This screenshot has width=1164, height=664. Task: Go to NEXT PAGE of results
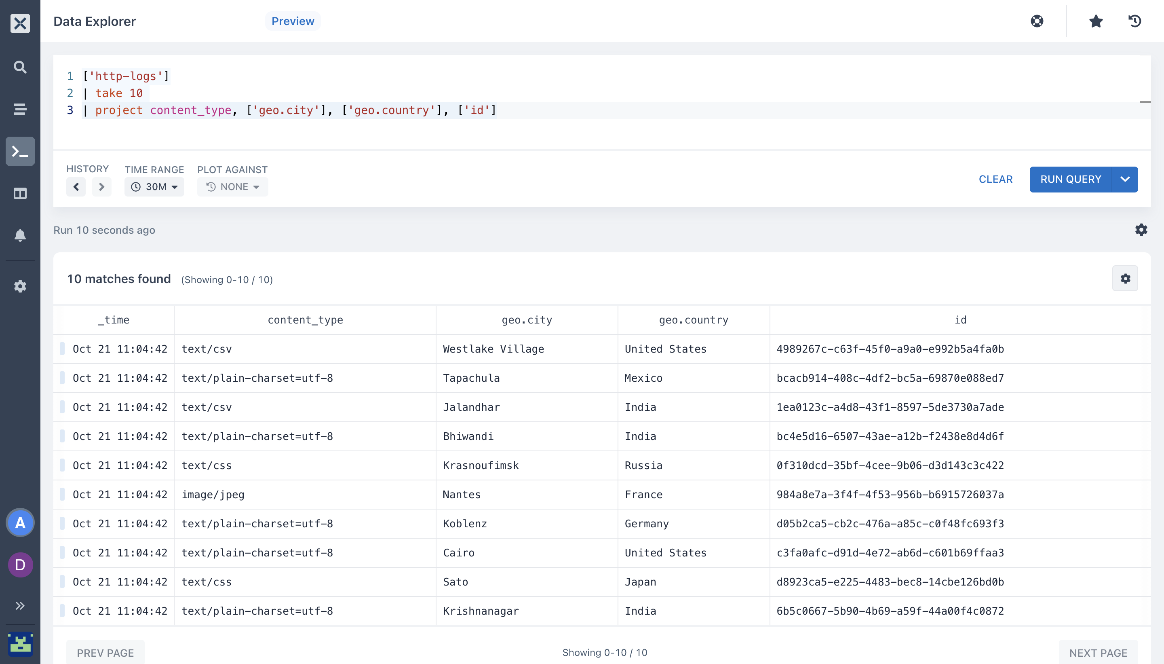(1099, 653)
